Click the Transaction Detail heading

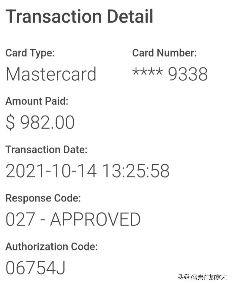pos(79,16)
